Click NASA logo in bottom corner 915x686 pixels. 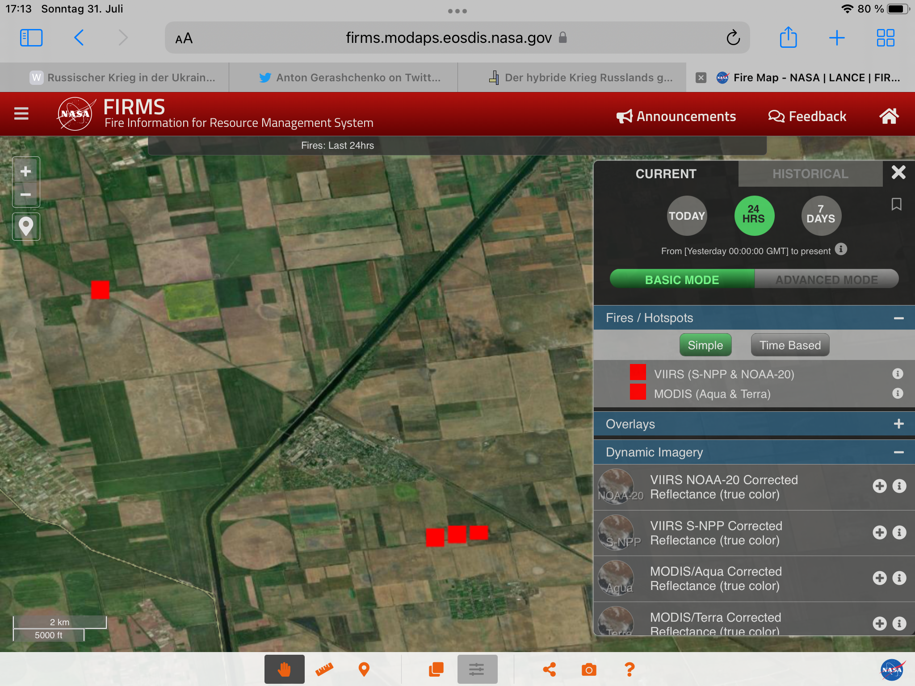tap(892, 669)
